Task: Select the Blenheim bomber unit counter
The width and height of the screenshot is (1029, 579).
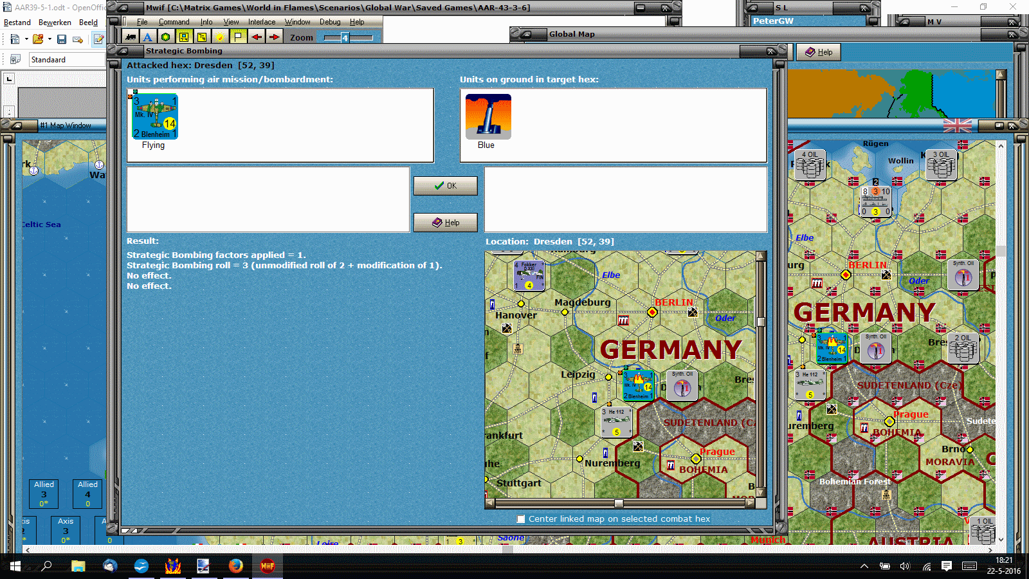Action: 155,116
